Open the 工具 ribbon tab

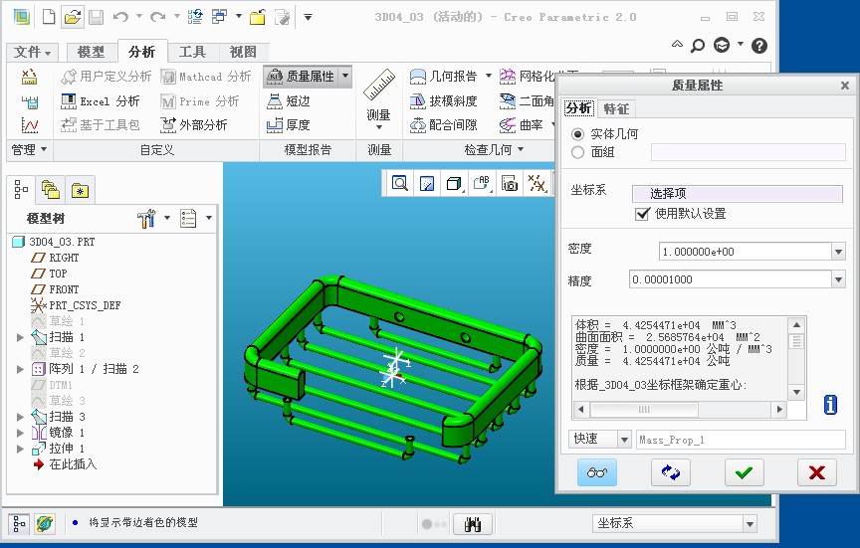[x=192, y=52]
